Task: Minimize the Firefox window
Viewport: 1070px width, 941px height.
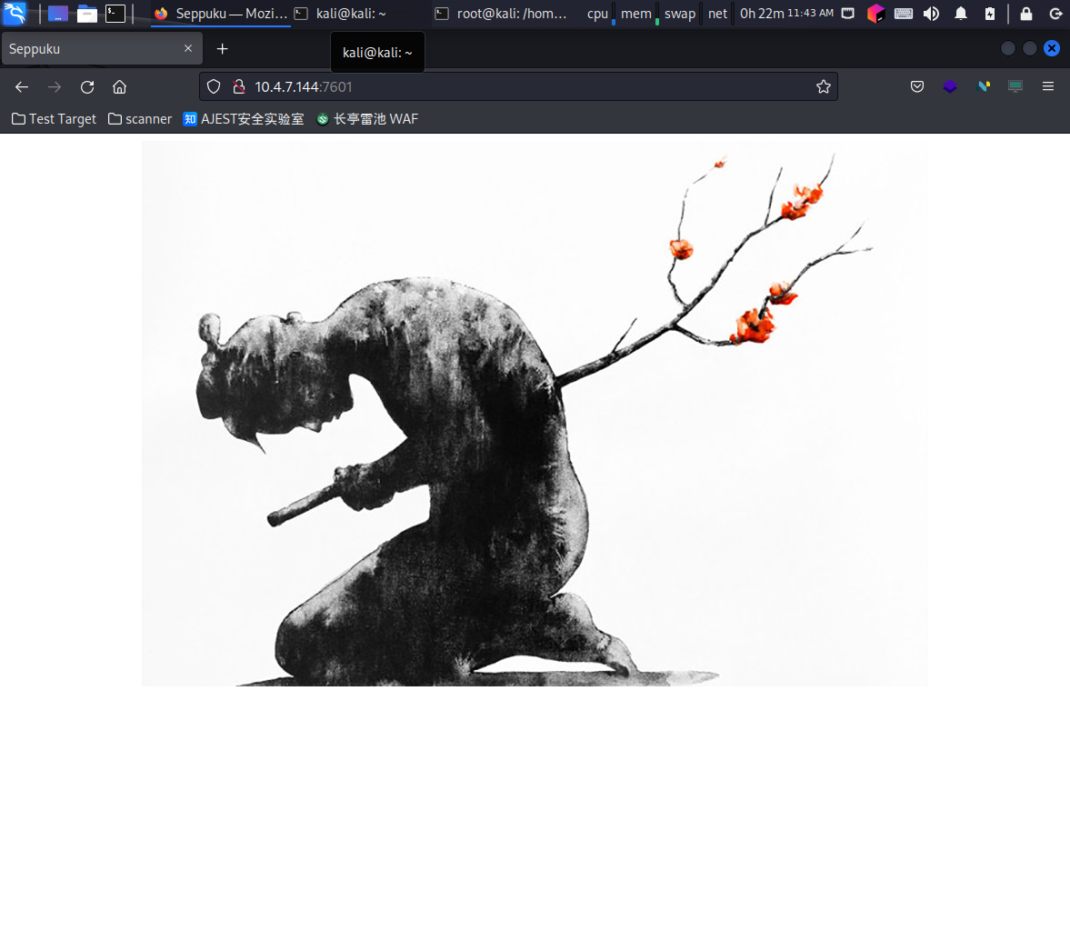Action: 1008,48
